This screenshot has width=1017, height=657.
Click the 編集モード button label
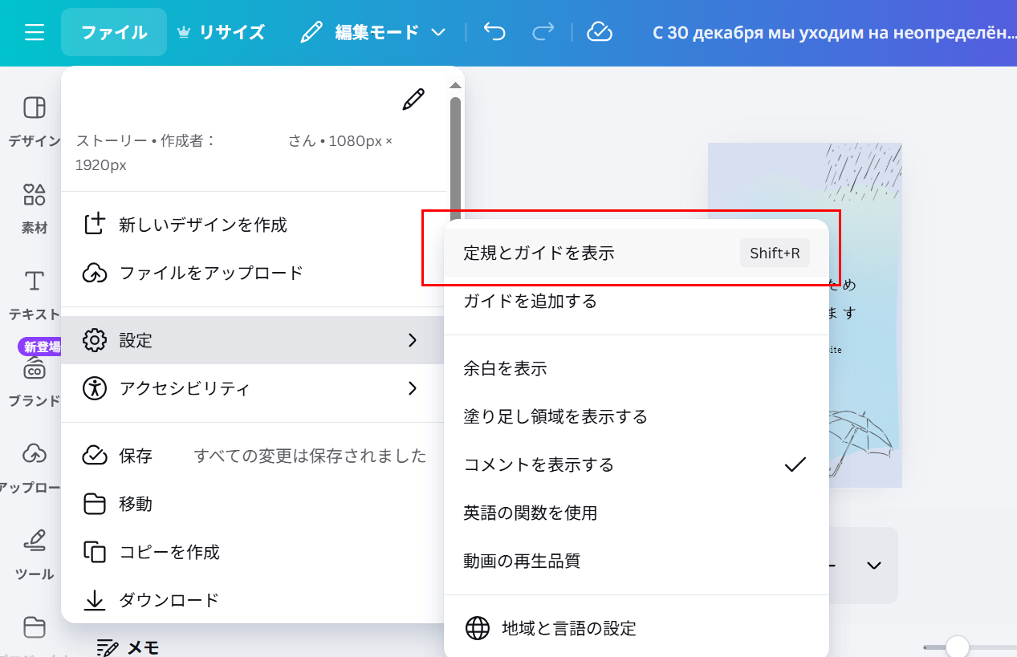377,33
